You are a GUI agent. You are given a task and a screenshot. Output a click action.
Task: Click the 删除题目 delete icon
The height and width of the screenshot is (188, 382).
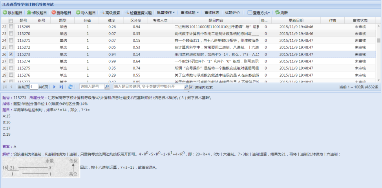[54, 13]
